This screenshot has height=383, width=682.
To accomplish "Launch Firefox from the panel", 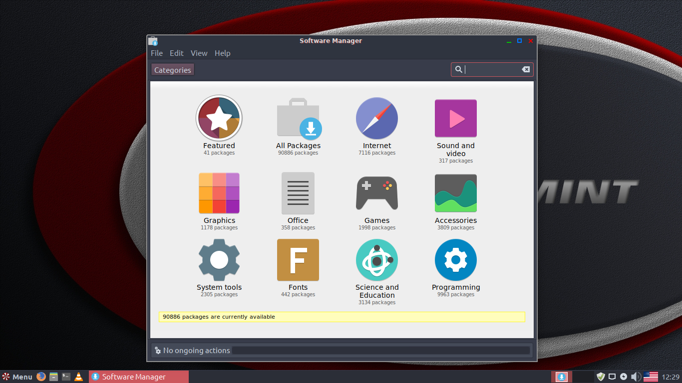I will (41, 377).
